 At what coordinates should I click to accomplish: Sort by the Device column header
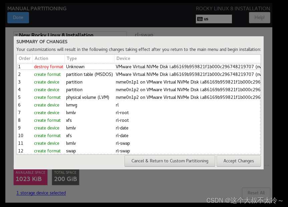[x=187, y=59]
